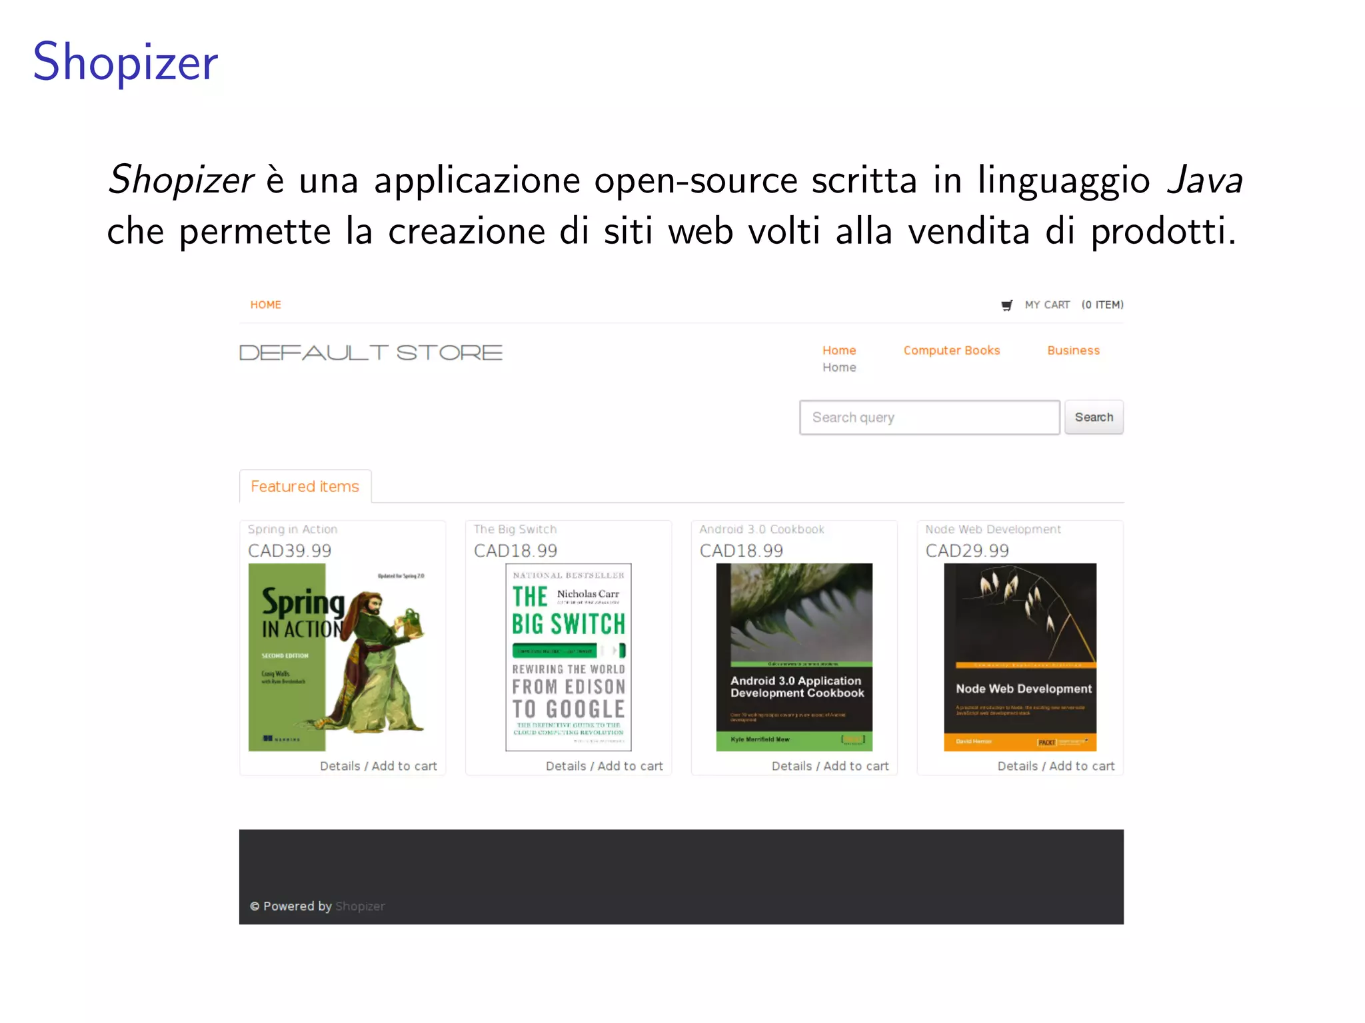Click Details / Add to cart for Spring in Action
This screenshot has width=1365, height=1023.
378,766
